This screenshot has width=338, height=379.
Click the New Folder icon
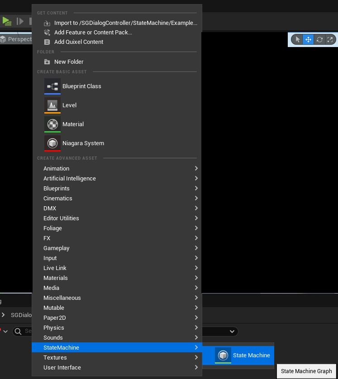pos(47,62)
